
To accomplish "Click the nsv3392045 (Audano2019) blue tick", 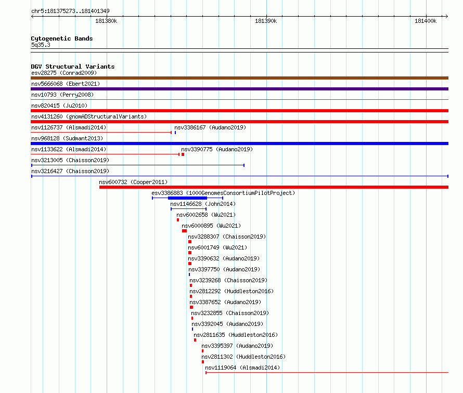I will pyautogui.click(x=192, y=329).
